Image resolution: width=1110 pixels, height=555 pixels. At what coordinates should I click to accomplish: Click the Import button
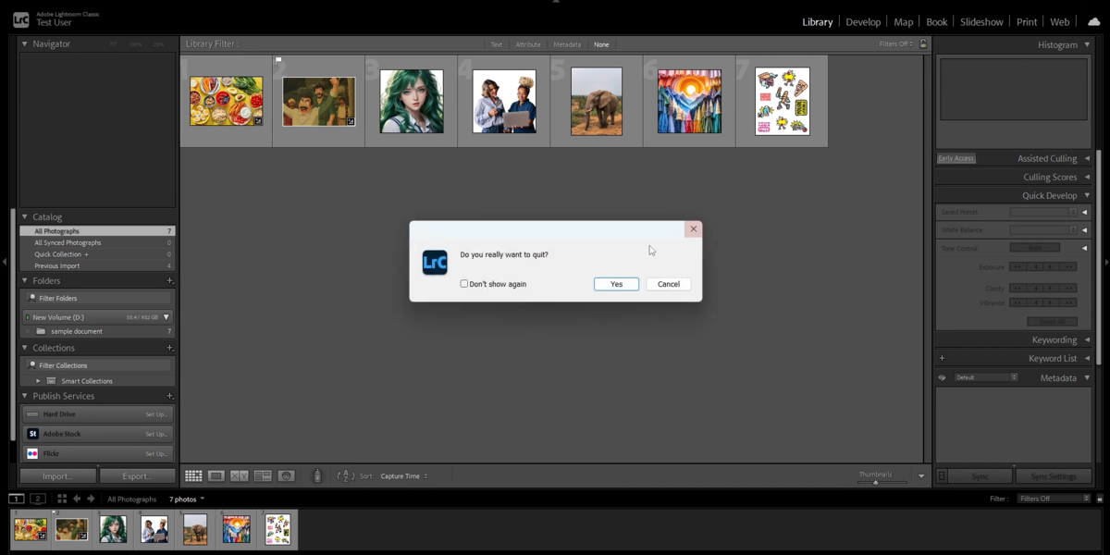58,475
